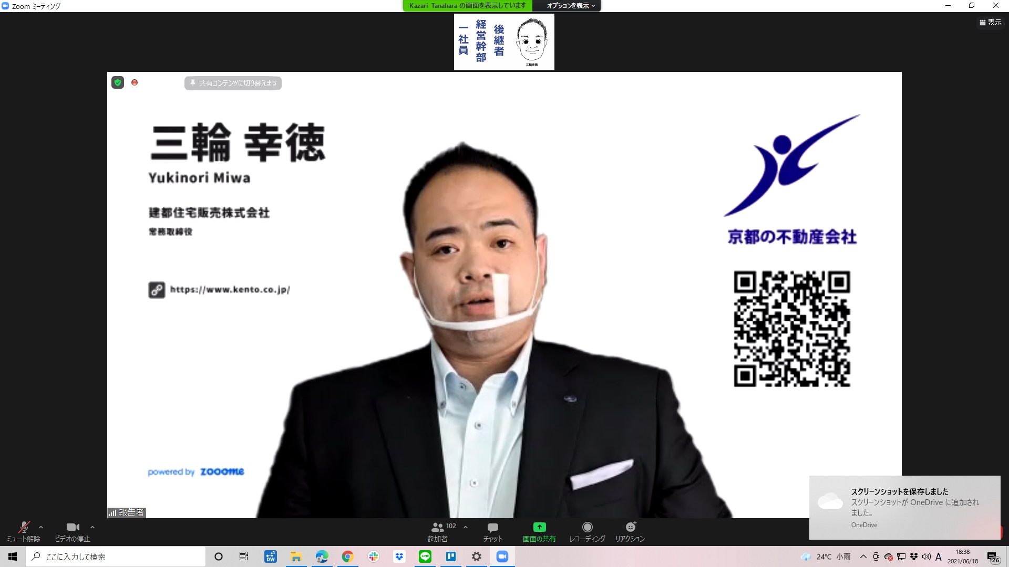1009x567 pixels.
Task: Select the speaker thumbnail with caricature face
Action: pos(504,42)
